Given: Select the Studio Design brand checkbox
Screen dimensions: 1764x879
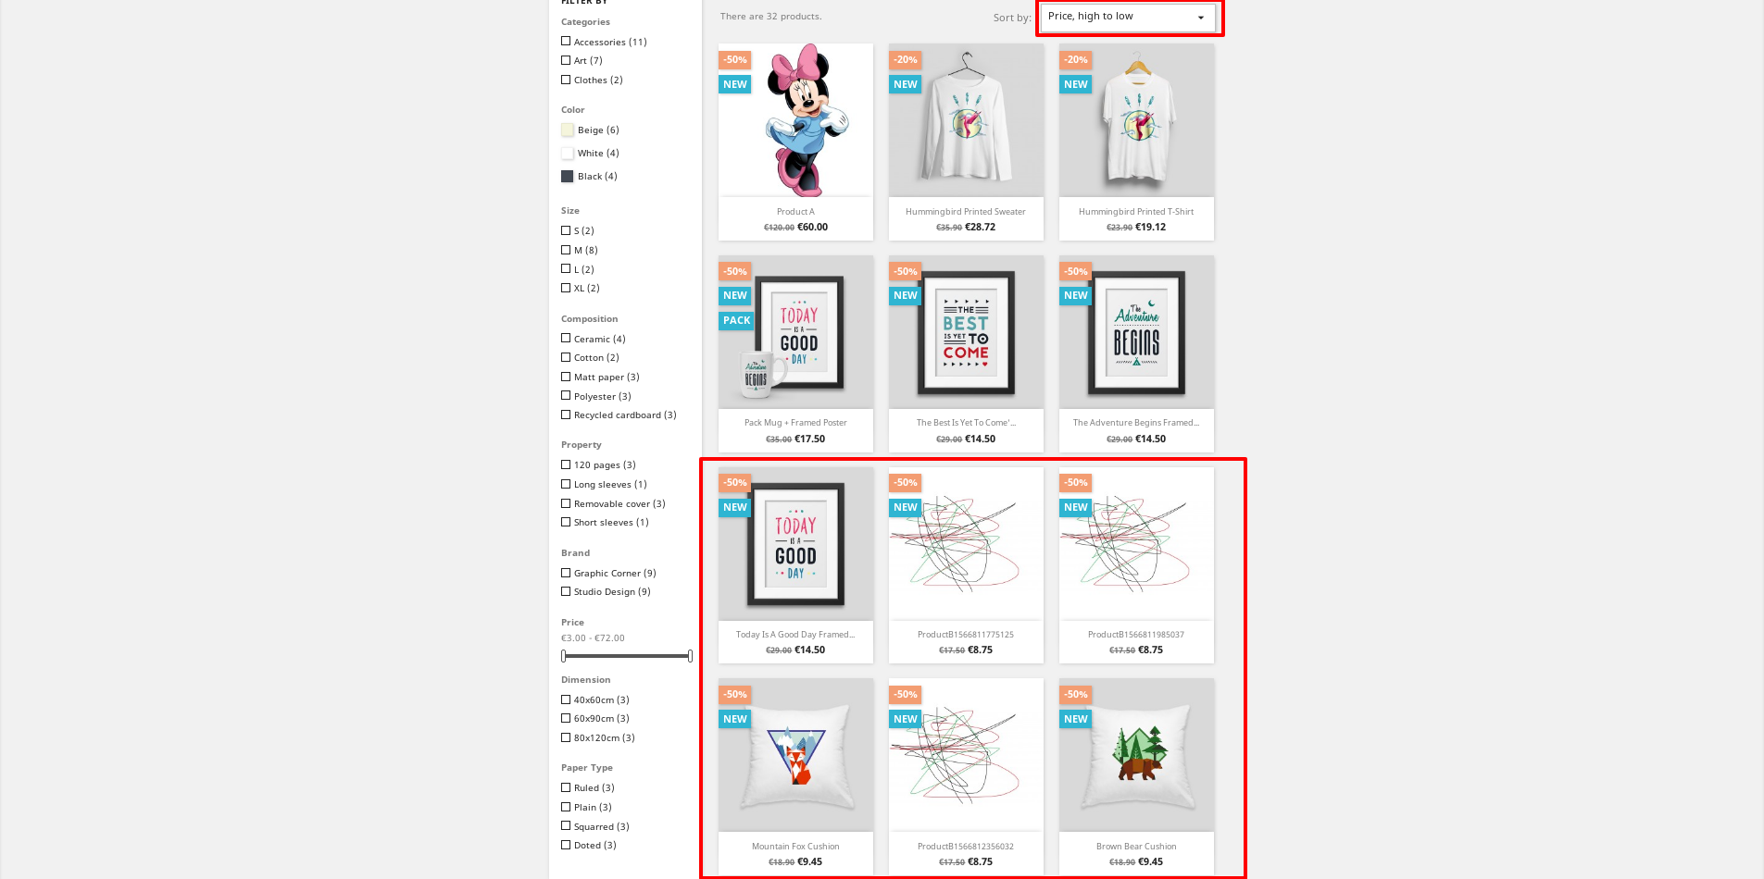Looking at the screenshot, I should (566, 591).
